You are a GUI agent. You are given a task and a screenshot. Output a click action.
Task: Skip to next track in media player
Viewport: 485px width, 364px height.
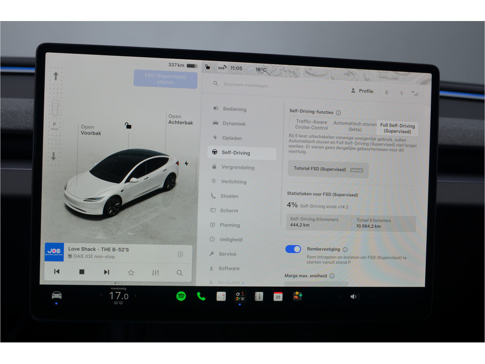click(106, 272)
